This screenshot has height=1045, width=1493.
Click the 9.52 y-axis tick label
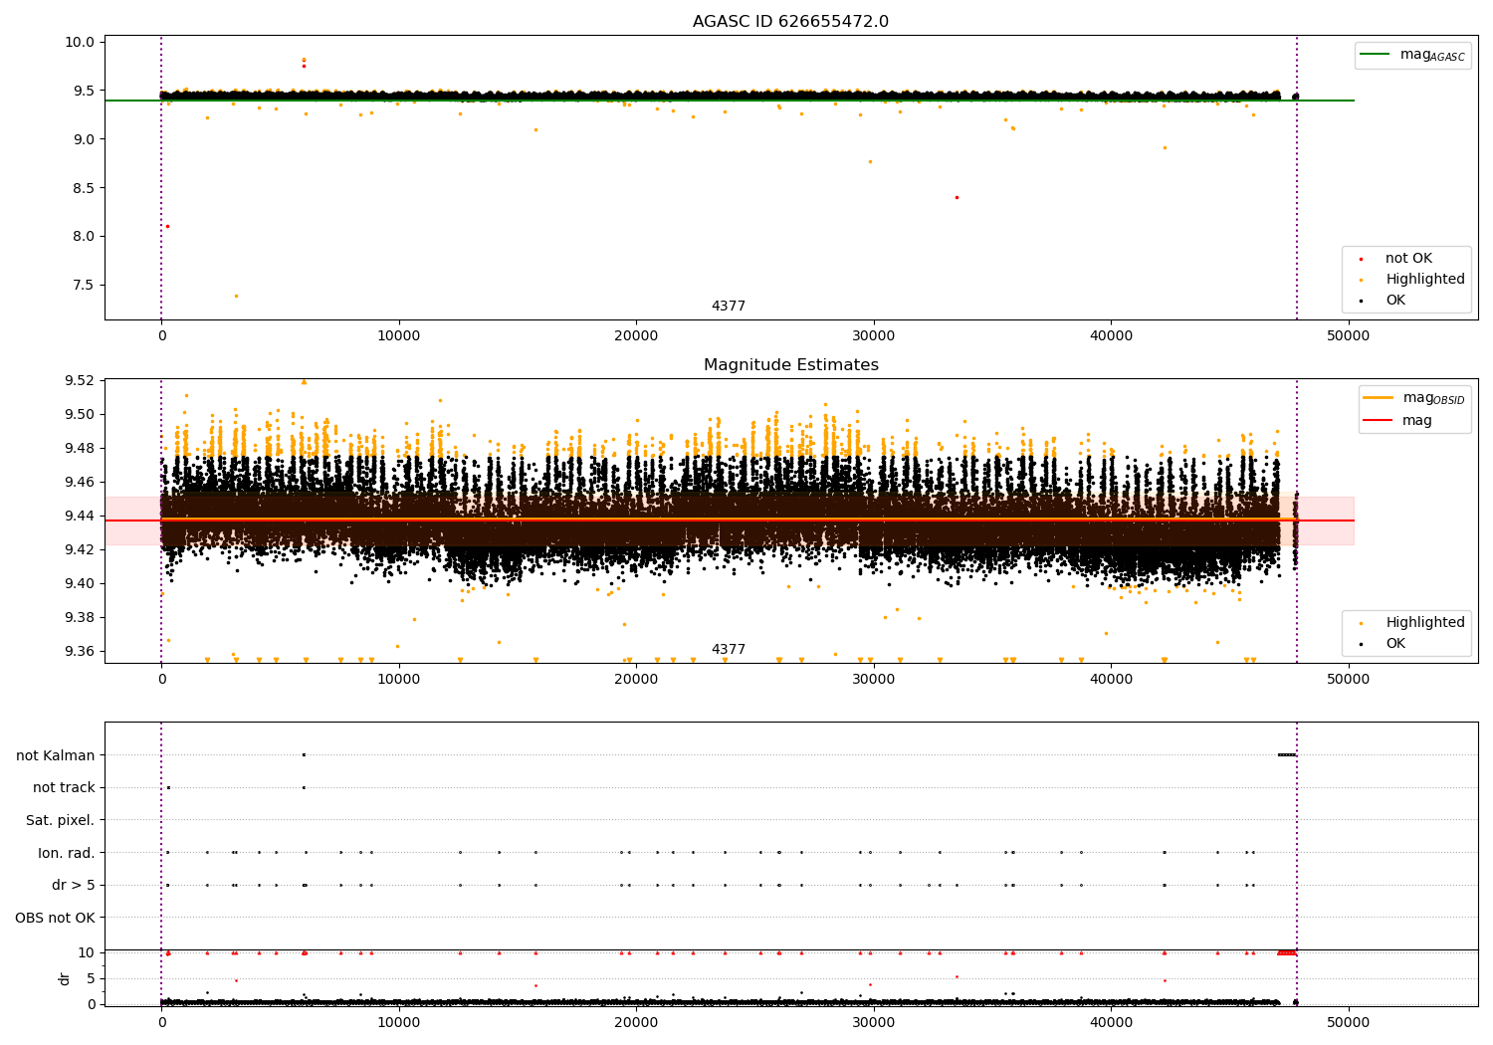pyautogui.click(x=80, y=380)
